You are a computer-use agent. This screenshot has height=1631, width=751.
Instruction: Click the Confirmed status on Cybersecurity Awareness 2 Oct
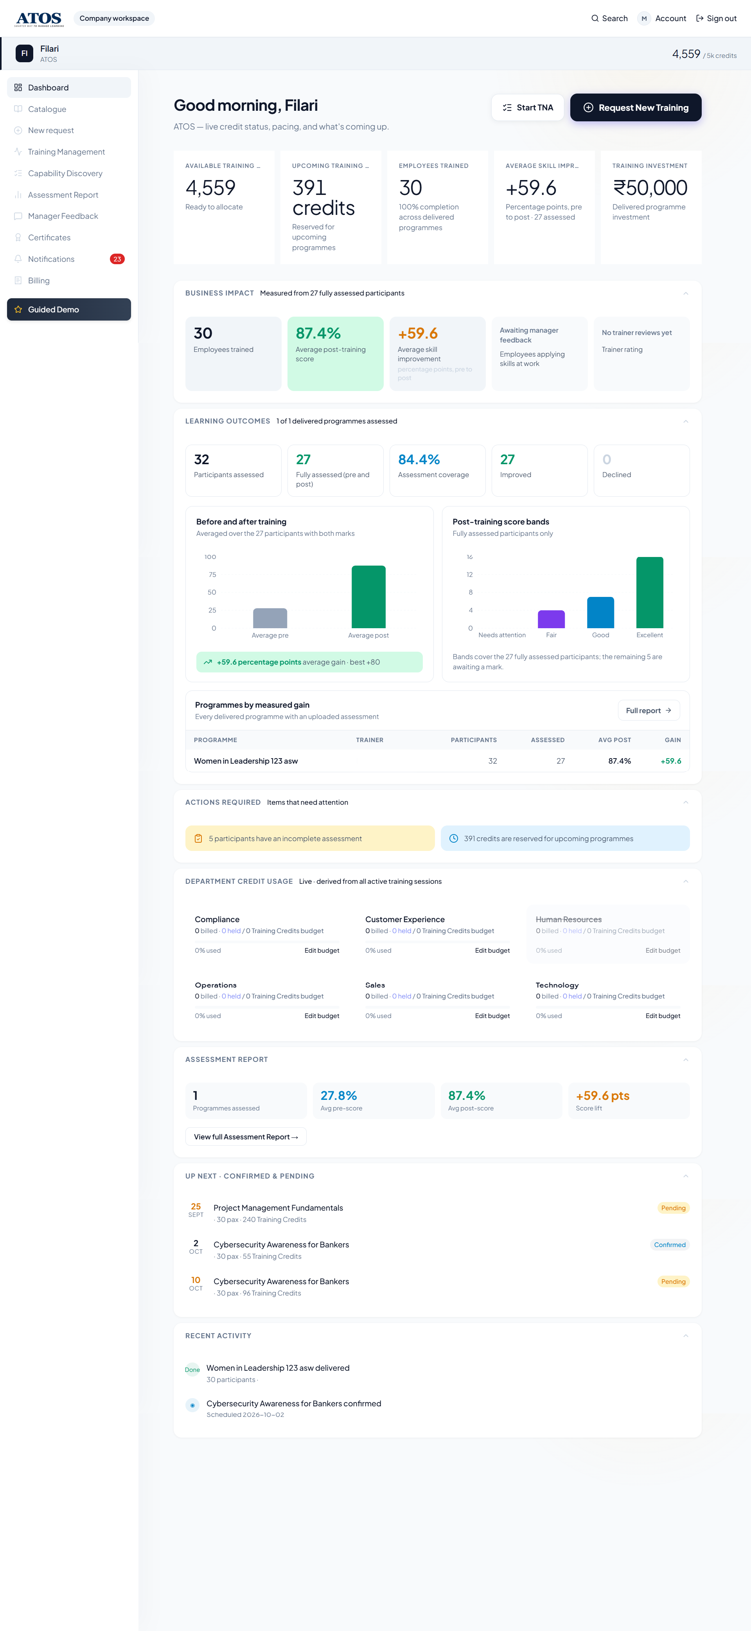669,1245
